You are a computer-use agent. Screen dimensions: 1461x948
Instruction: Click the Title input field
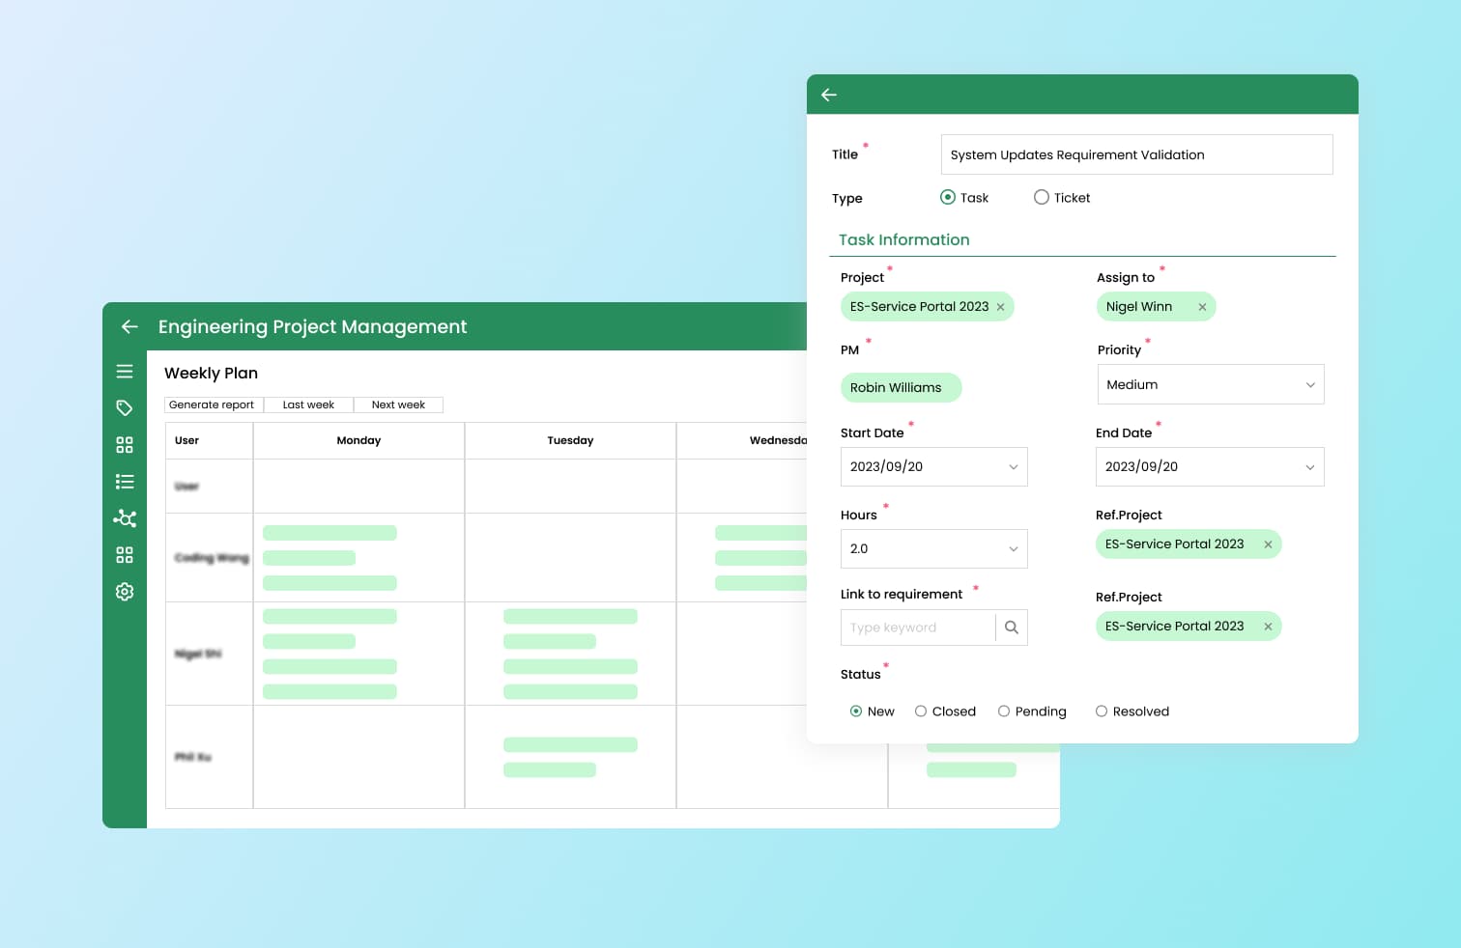(x=1136, y=154)
